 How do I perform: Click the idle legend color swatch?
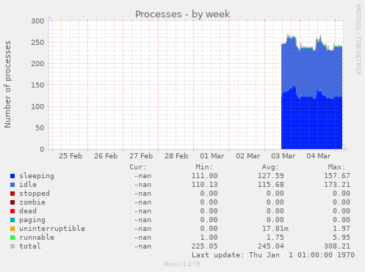[x=12, y=185]
